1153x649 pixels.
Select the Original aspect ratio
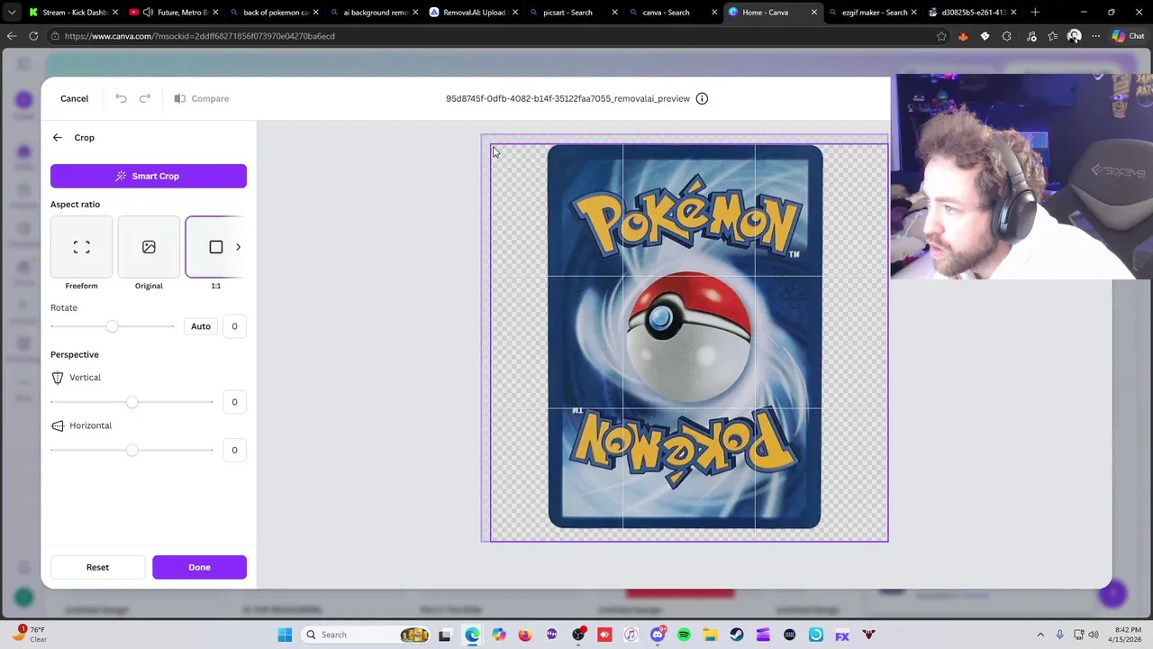coord(149,247)
